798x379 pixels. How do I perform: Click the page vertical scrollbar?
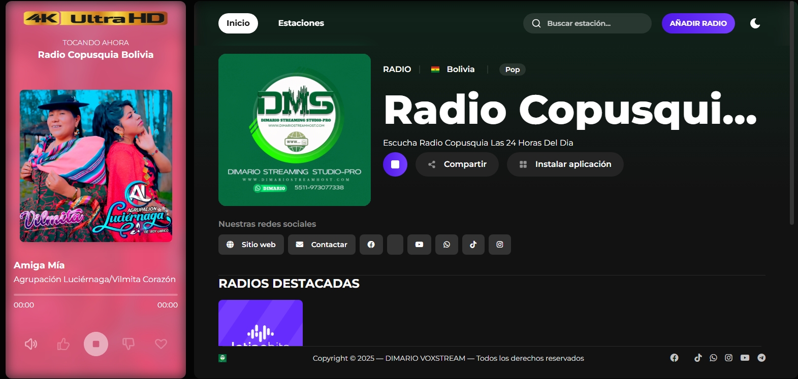[792, 113]
